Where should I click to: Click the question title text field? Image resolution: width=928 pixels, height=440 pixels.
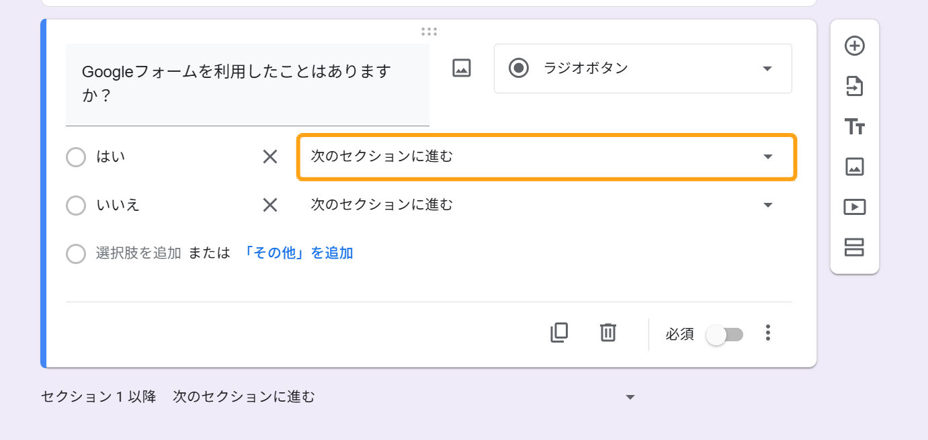click(247, 83)
